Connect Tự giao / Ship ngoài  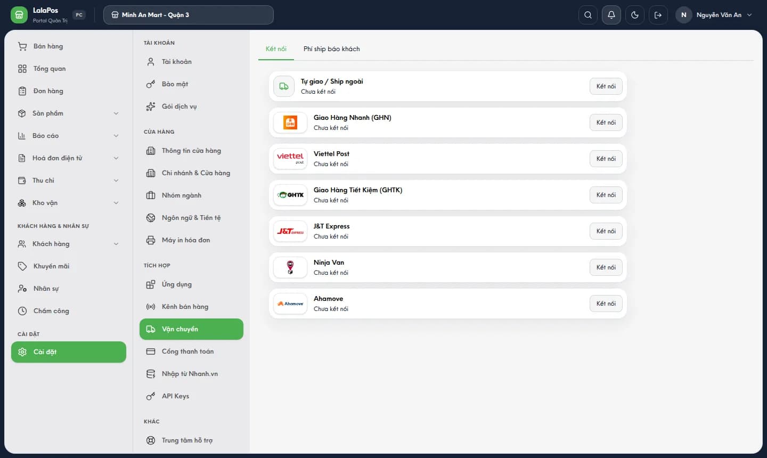tap(606, 86)
